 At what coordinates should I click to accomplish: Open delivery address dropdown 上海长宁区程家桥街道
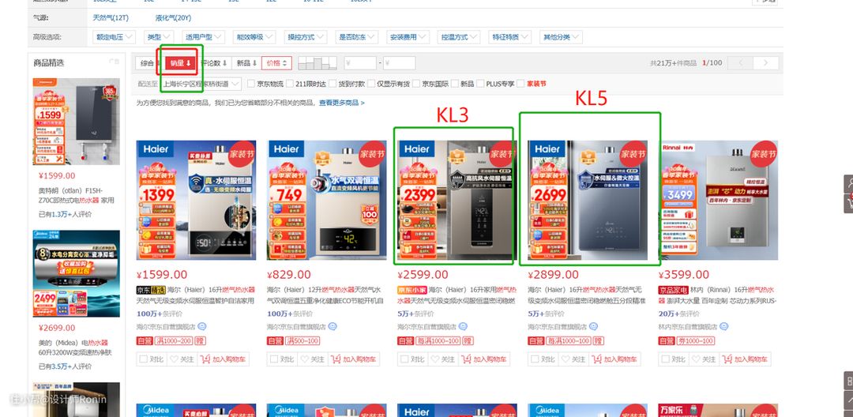point(201,84)
